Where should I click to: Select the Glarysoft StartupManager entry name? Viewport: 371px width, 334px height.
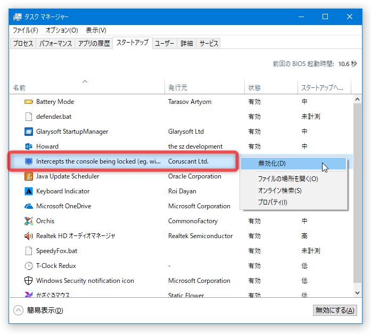click(x=72, y=132)
